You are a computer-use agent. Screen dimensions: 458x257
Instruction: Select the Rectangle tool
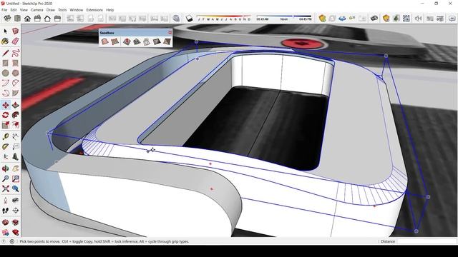5,63
